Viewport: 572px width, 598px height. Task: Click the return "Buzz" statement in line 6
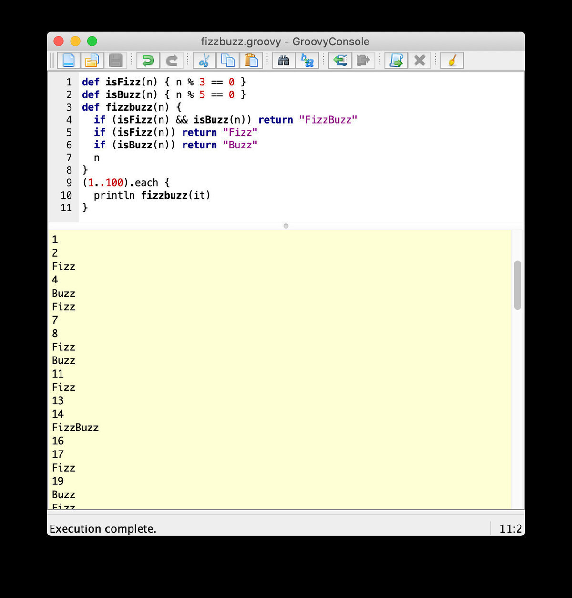220,145
